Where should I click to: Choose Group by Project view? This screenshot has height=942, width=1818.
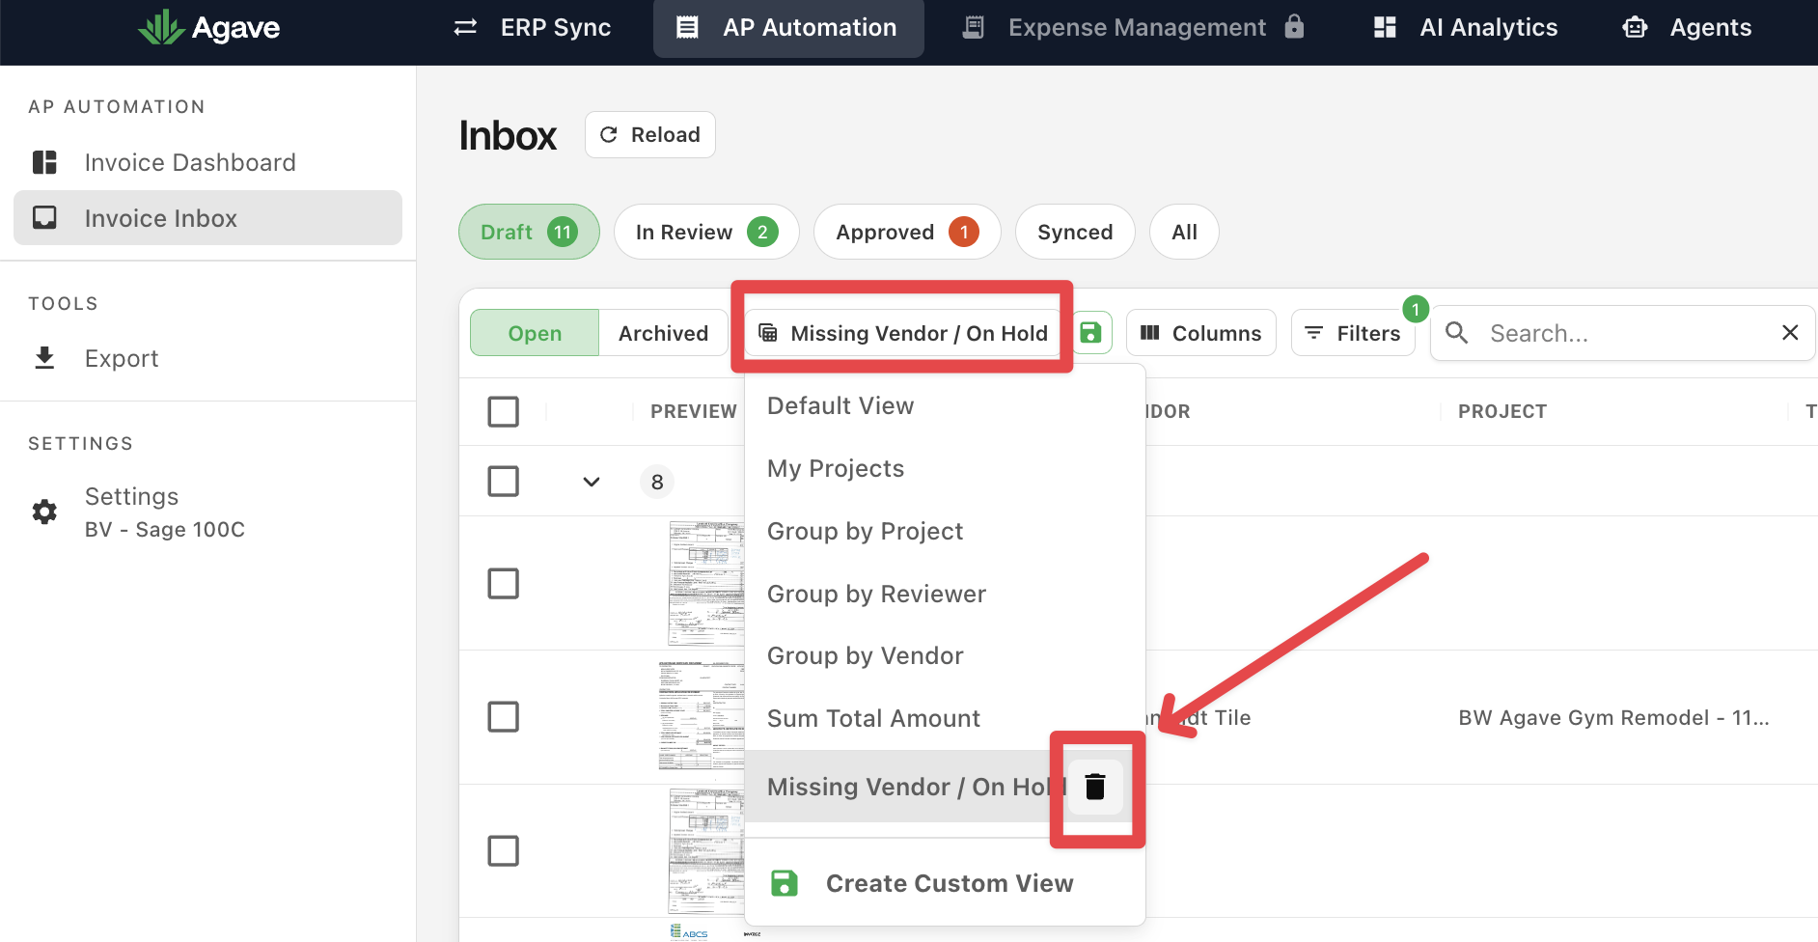pos(945,531)
